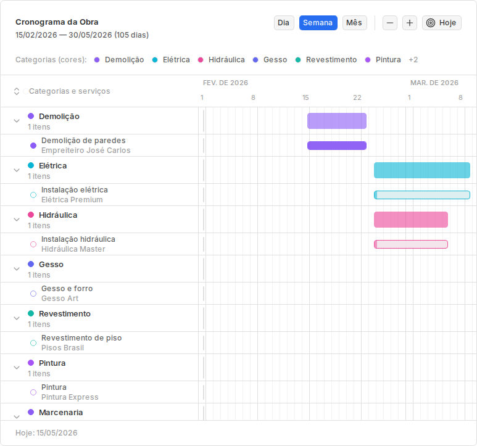Click Gesso legend entry
The height and width of the screenshot is (446, 477).
coord(270,60)
